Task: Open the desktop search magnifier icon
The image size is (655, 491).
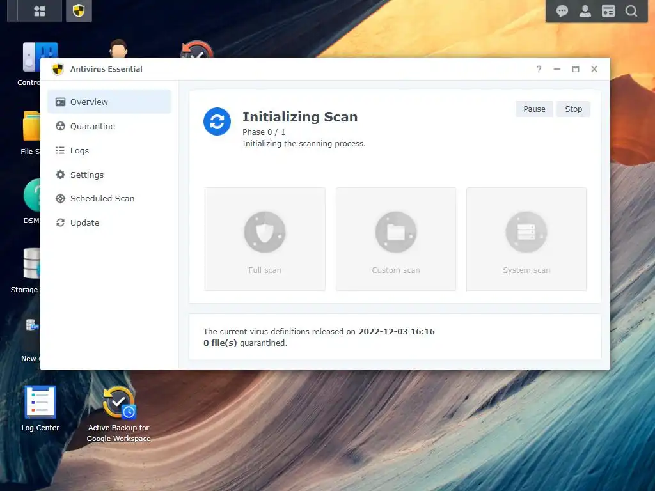Action: (631, 11)
